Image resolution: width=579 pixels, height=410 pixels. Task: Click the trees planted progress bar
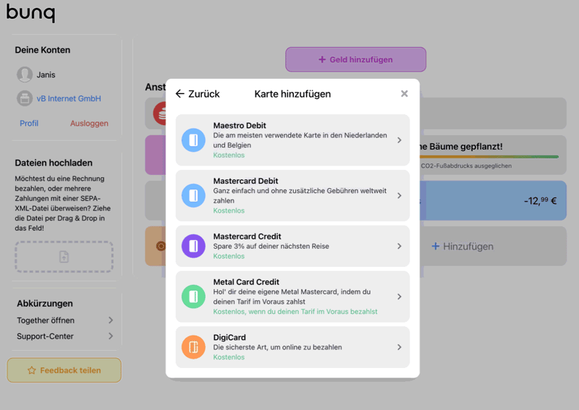(x=489, y=157)
